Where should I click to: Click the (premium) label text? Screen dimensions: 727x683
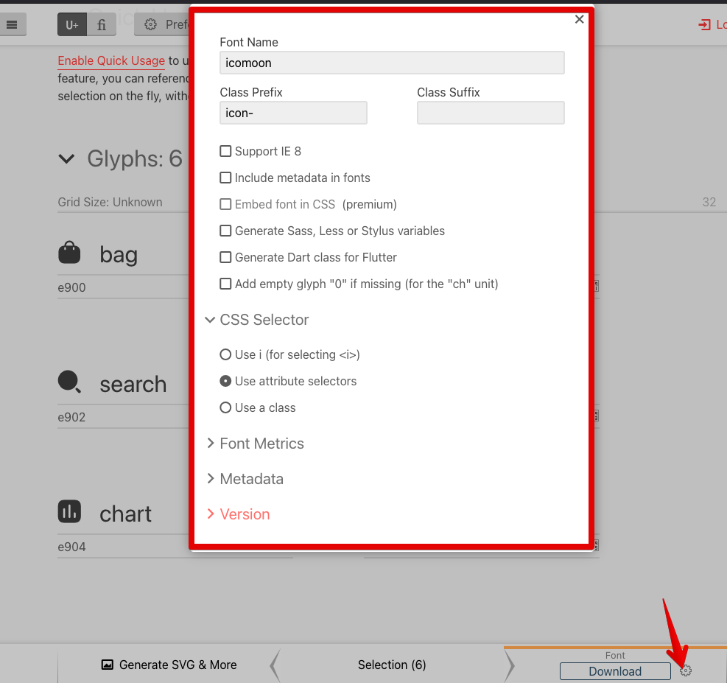[x=370, y=205]
